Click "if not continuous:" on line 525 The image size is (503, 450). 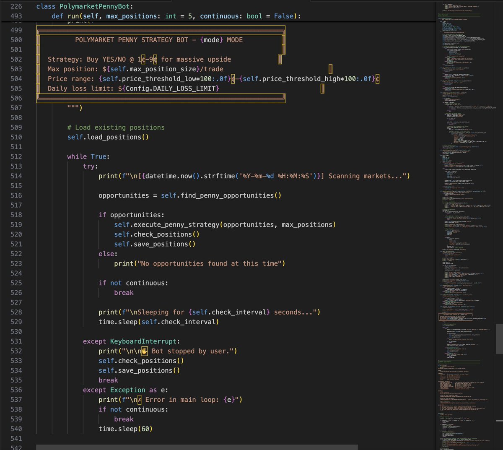tap(133, 283)
